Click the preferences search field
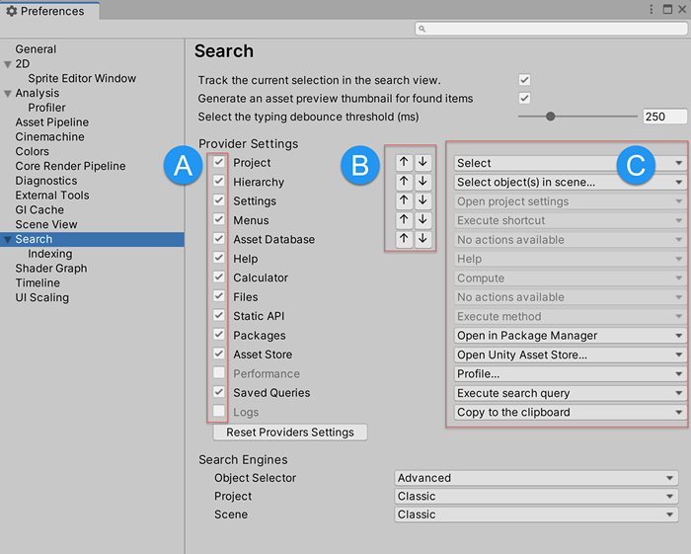This screenshot has width=691, height=554. click(x=551, y=29)
